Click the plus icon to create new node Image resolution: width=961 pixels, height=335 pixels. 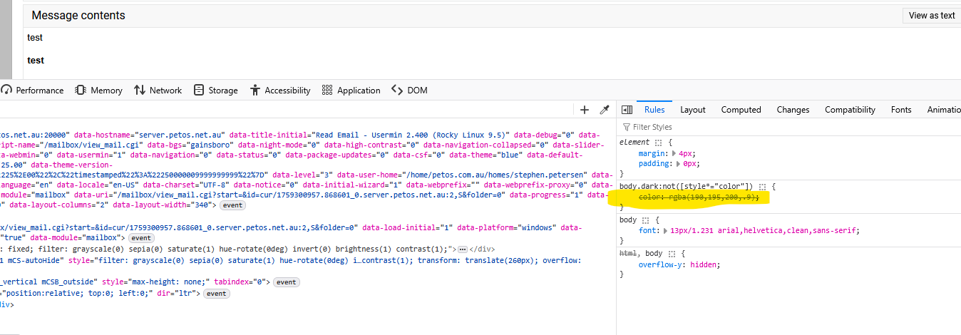click(x=585, y=110)
